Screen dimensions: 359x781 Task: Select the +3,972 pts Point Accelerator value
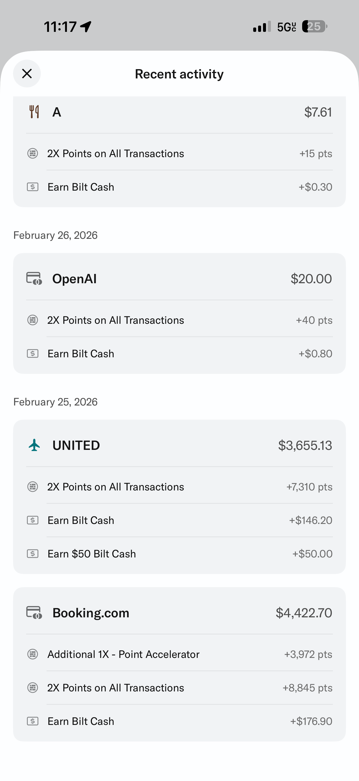(x=308, y=654)
